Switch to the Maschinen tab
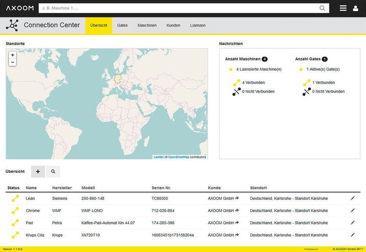This screenshot has width=366, height=252. (147, 26)
